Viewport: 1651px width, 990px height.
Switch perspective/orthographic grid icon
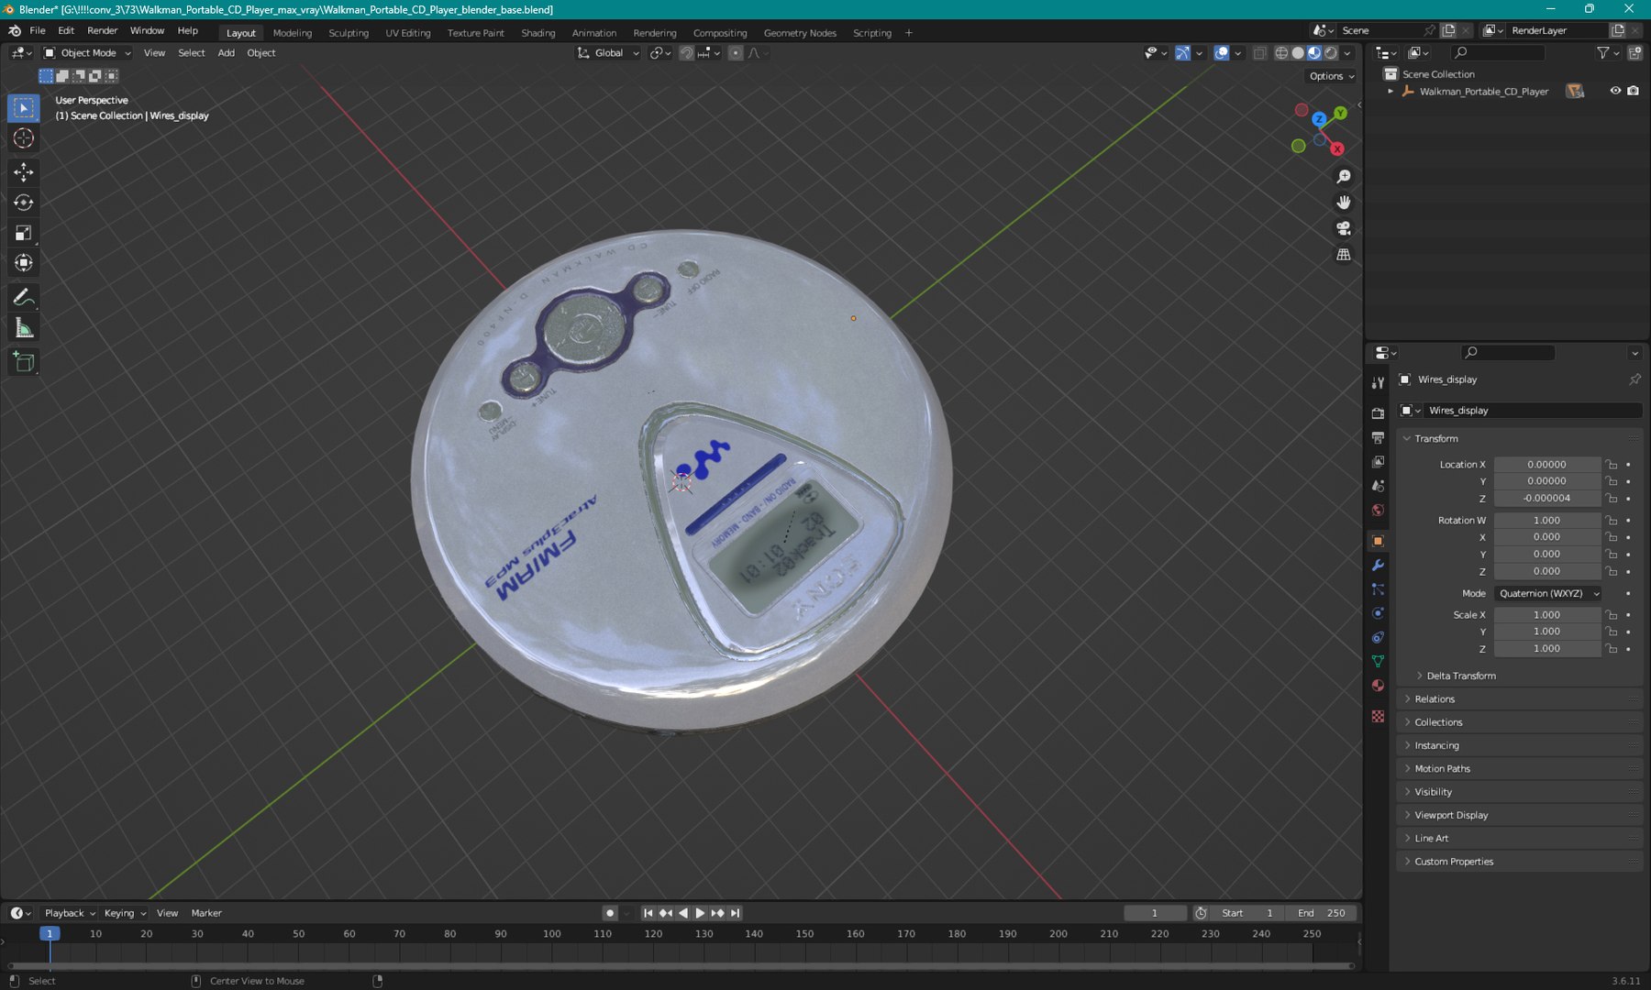pos(1344,255)
